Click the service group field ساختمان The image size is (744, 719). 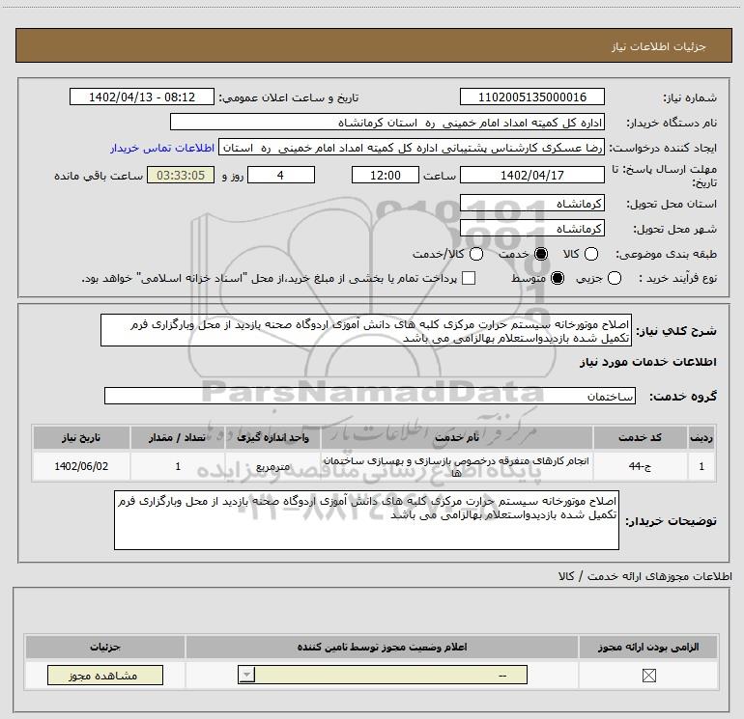point(370,396)
